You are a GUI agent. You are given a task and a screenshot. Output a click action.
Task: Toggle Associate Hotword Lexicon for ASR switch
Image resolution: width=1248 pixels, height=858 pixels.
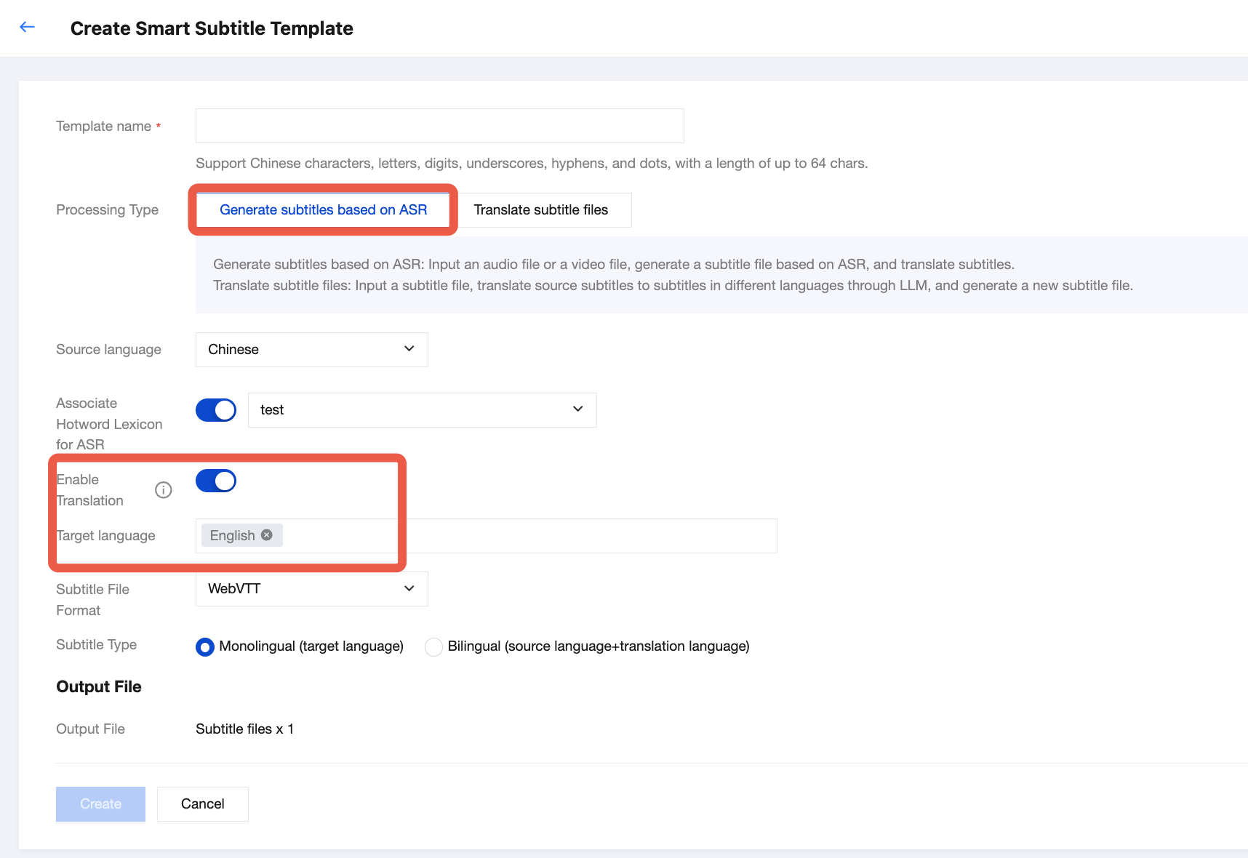[216, 410]
